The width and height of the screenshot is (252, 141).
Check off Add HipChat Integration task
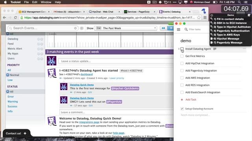click(182, 63)
